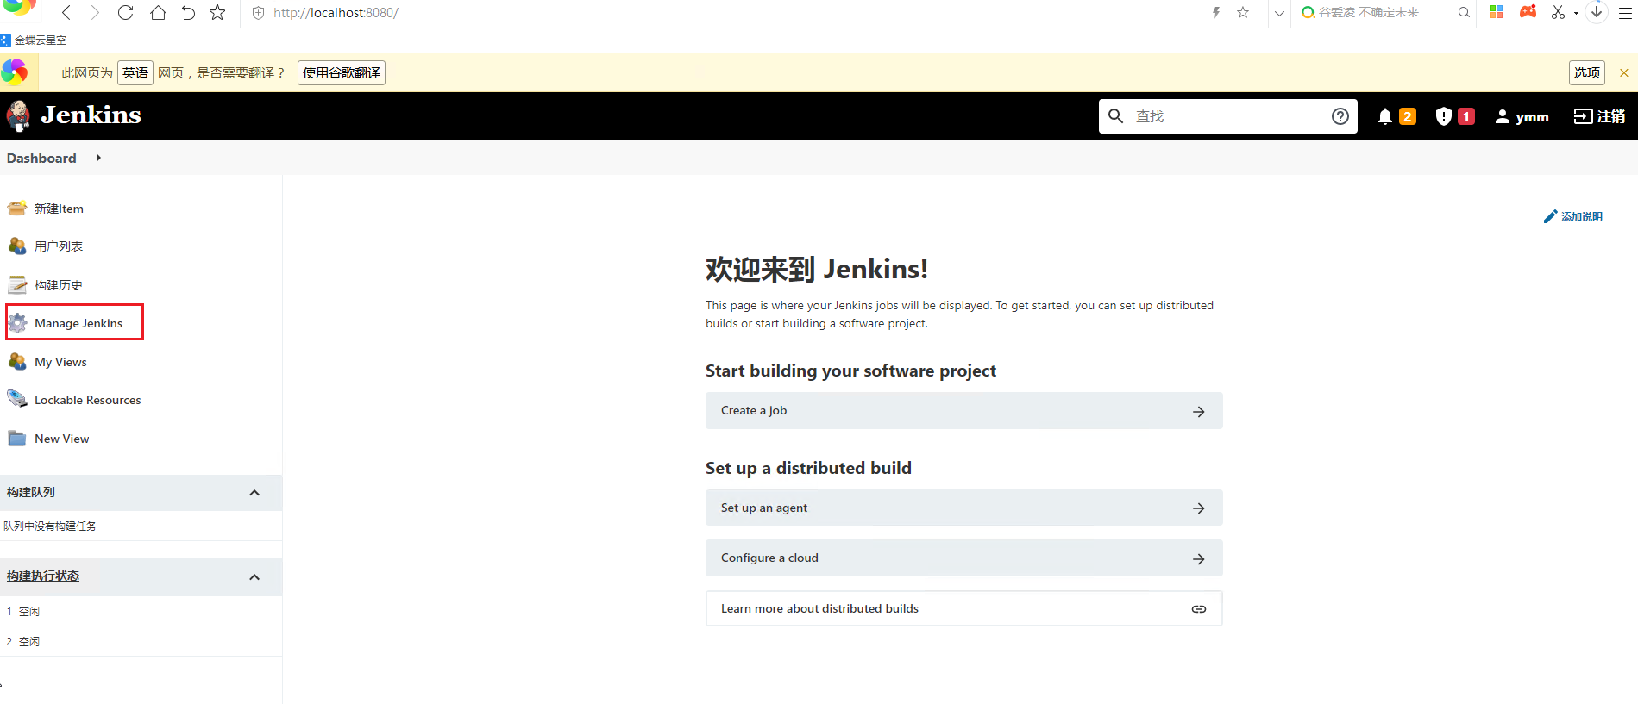
Task: Click the Jenkins butler logo icon
Action: coord(18,115)
